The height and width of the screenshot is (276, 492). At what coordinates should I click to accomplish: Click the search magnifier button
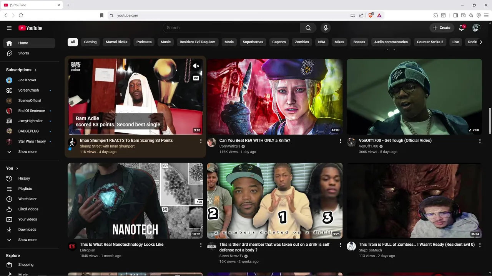click(308, 28)
